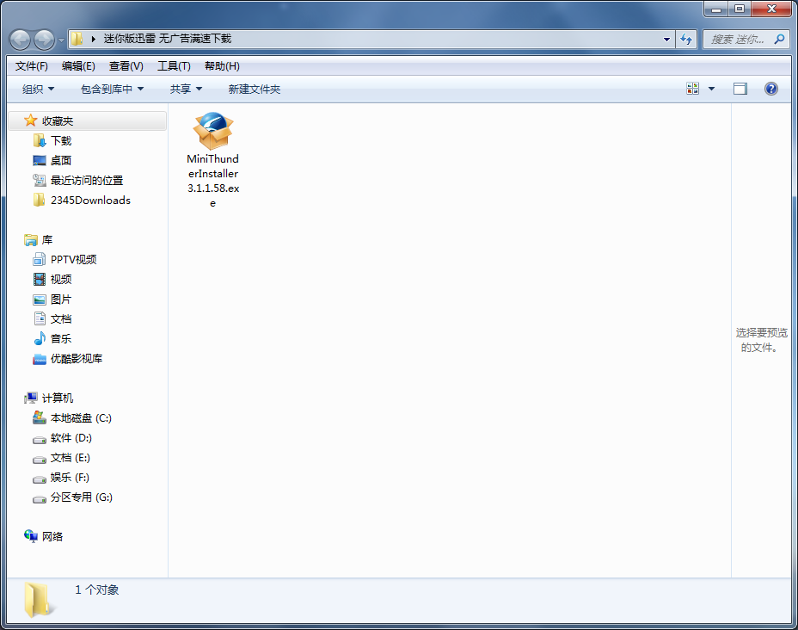Open PPTV视频 library
Viewport: 798px width, 630px height.
pos(73,259)
